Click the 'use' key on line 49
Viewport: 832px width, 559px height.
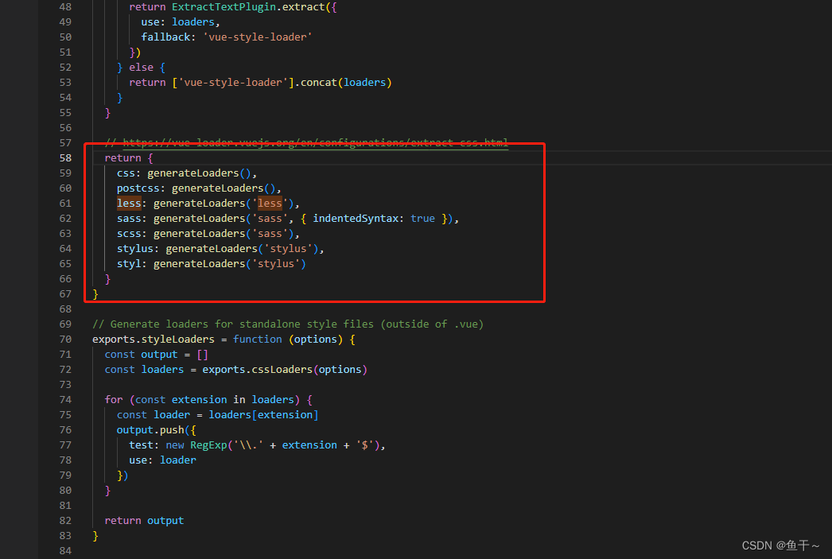(150, 21)
